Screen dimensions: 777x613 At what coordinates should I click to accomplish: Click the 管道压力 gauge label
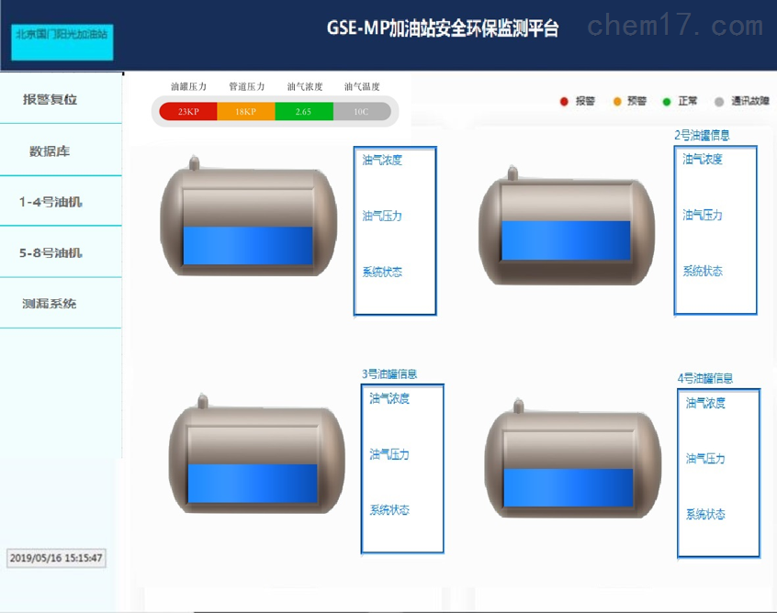247,86
